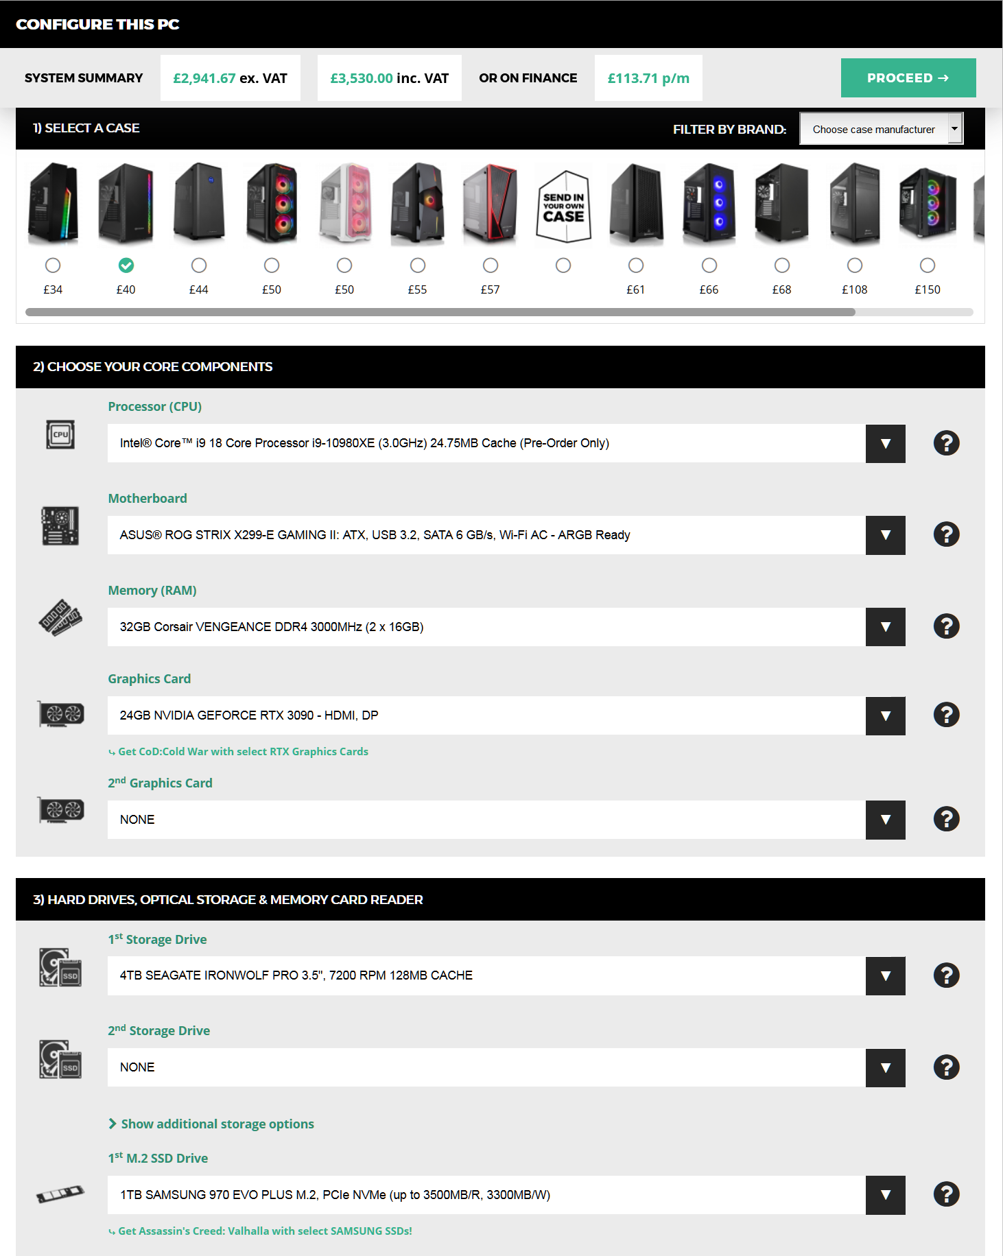
Task: Open the 2nd Graphics Card dropdown
Action: pos(885,820)
